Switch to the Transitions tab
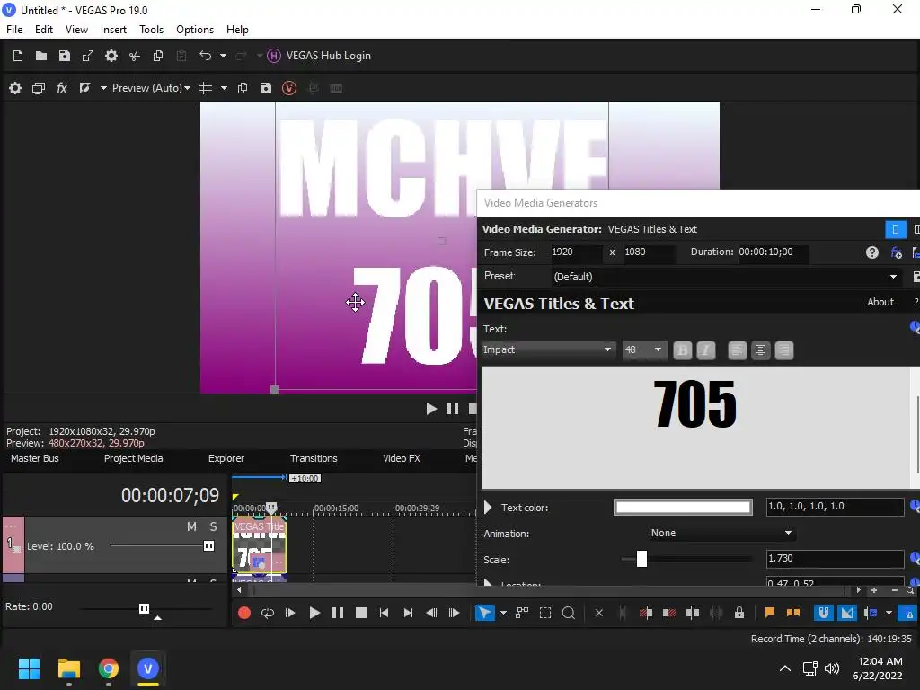The width and height of the screenshot is (920, 690). click(x=314, y=458)
